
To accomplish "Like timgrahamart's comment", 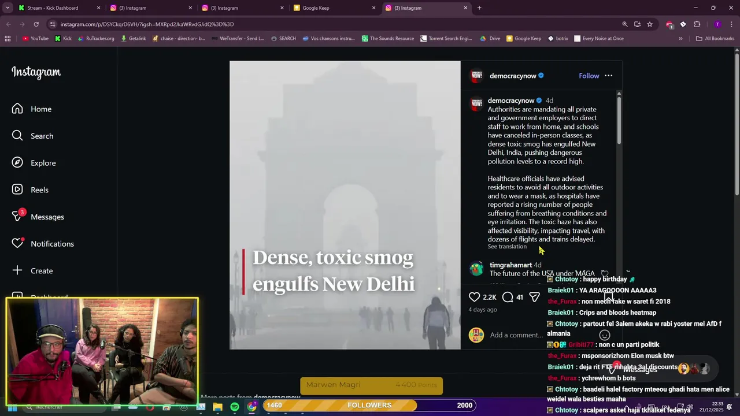I will [604, 273].
